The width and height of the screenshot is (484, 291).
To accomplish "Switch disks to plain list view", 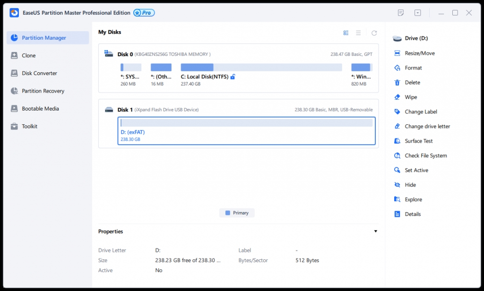I will click(358, 33).
